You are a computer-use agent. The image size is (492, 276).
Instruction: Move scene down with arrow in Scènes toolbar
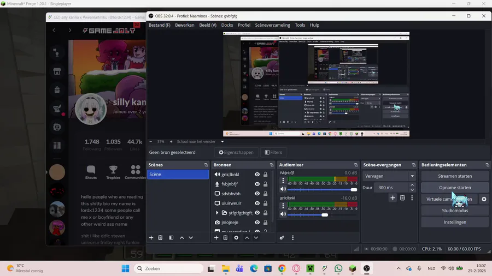pyautogui.click(x=191, y=238)
